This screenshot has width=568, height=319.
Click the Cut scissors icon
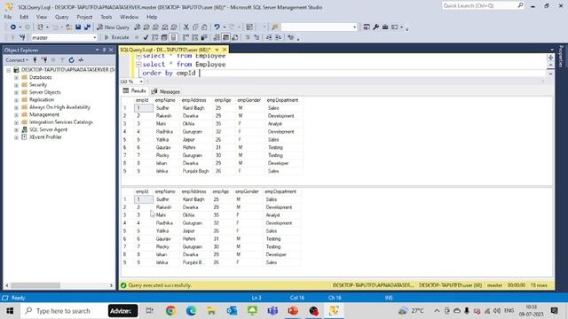186,27
